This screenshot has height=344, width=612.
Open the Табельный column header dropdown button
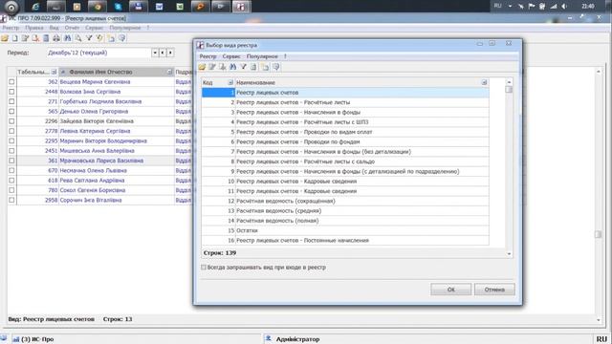pos(54,72)
